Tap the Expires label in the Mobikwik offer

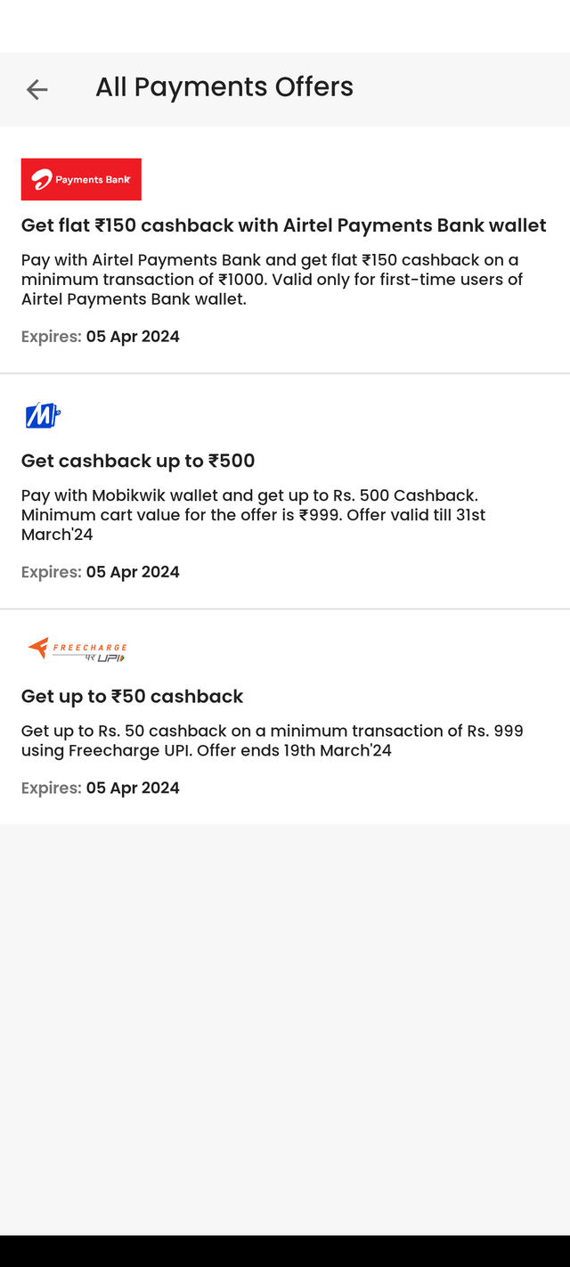pyautogui.click(x=51, y=572)
